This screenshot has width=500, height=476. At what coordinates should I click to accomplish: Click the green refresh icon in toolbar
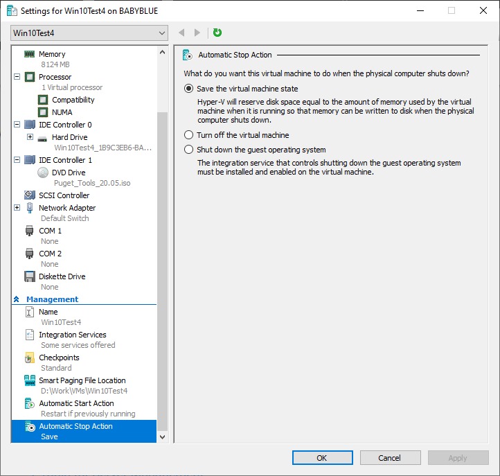click(217, 33)
